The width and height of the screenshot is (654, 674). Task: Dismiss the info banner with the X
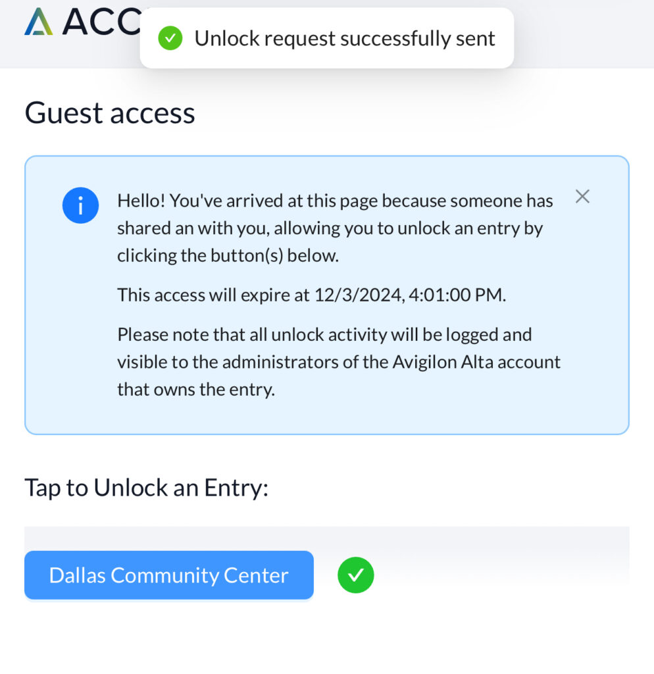pos(582,196)
